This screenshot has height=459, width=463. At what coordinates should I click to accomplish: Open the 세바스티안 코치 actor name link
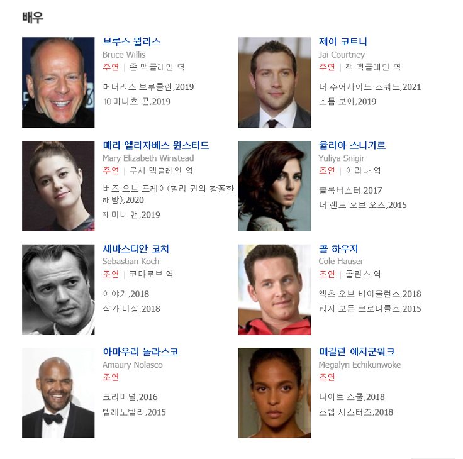pyautogui.click(x=136, y=249)
